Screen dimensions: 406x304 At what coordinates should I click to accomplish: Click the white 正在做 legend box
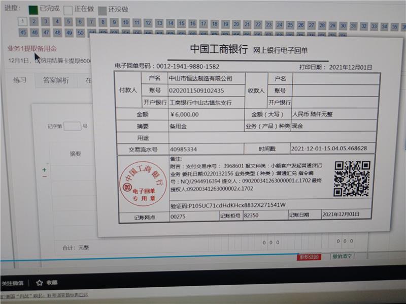(x=68, y=10)
